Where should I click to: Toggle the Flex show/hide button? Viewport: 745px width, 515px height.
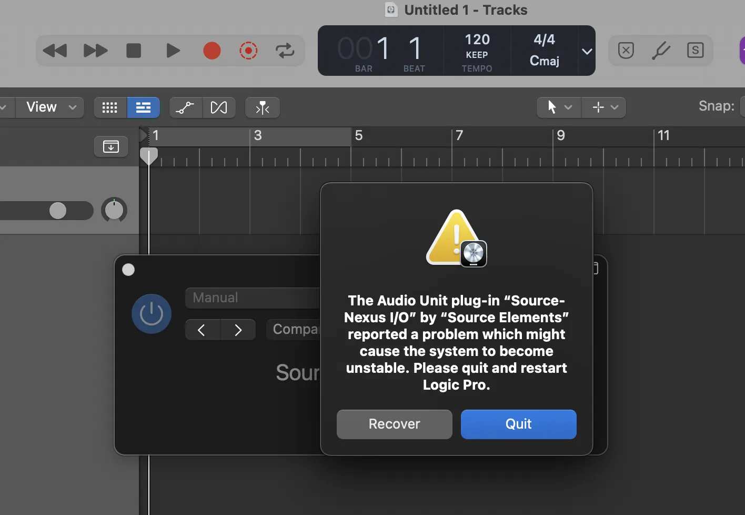pos(219,107)
